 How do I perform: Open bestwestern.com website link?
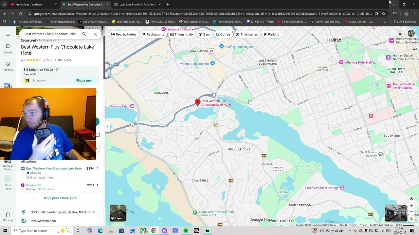point(44,221)
